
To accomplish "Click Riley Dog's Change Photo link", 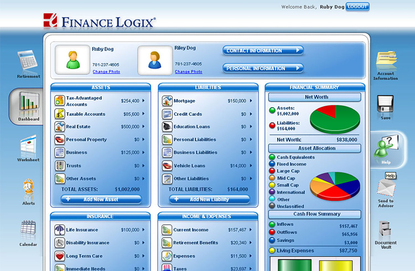I will point(189,71).
